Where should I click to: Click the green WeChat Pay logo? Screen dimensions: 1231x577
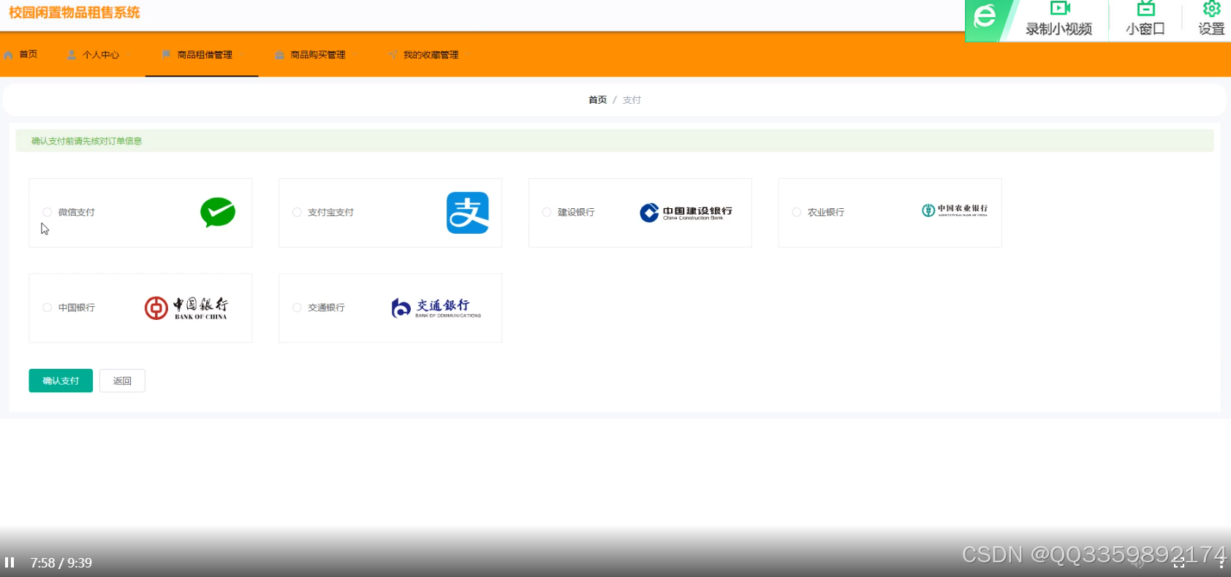pyautogui.click(x=218, y=213)
